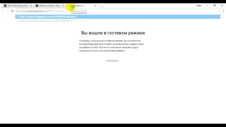Click the heading Вы вошли в гостевом режиме
Screen dimensions: 226x127
(113, 33)
